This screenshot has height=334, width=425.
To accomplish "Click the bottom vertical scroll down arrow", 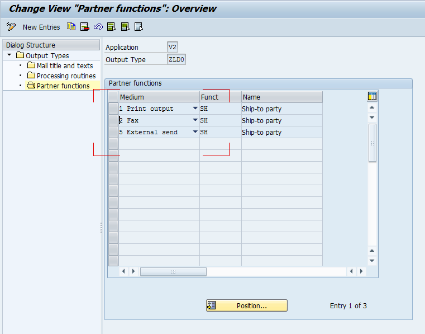I will [372, 260].
